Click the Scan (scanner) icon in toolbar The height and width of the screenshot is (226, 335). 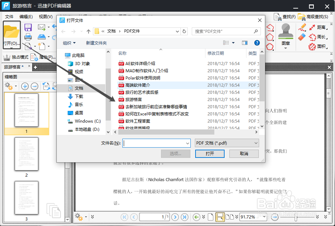pos(42,37)
